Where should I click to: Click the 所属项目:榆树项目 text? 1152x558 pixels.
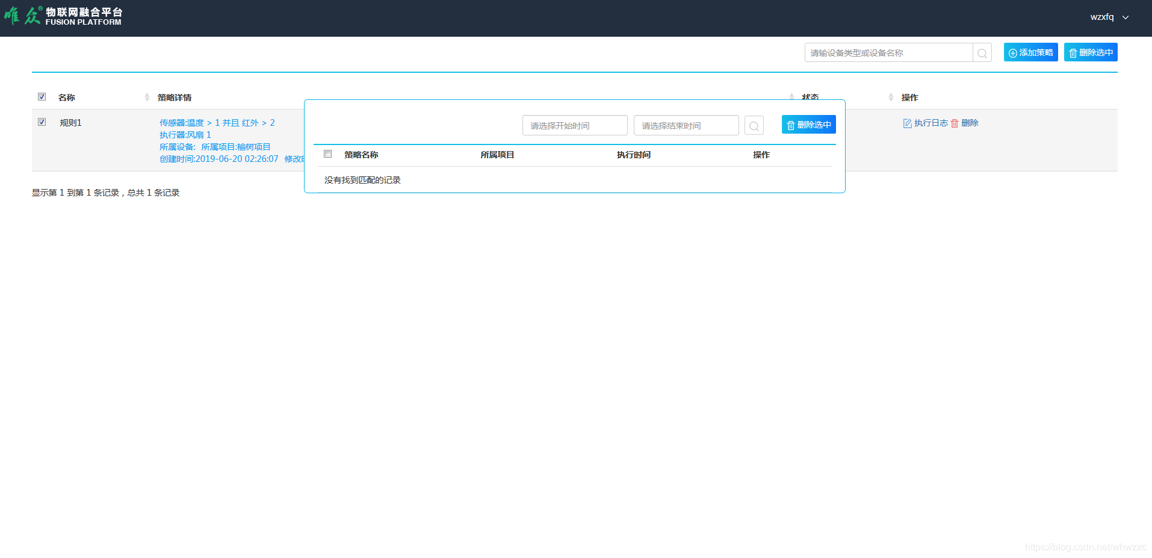[236, 147]
